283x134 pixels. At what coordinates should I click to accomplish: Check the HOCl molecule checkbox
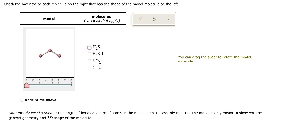(x=89, y=54)
